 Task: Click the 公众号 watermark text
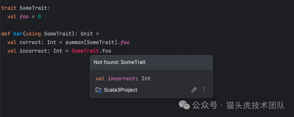(x=205, y=105)
